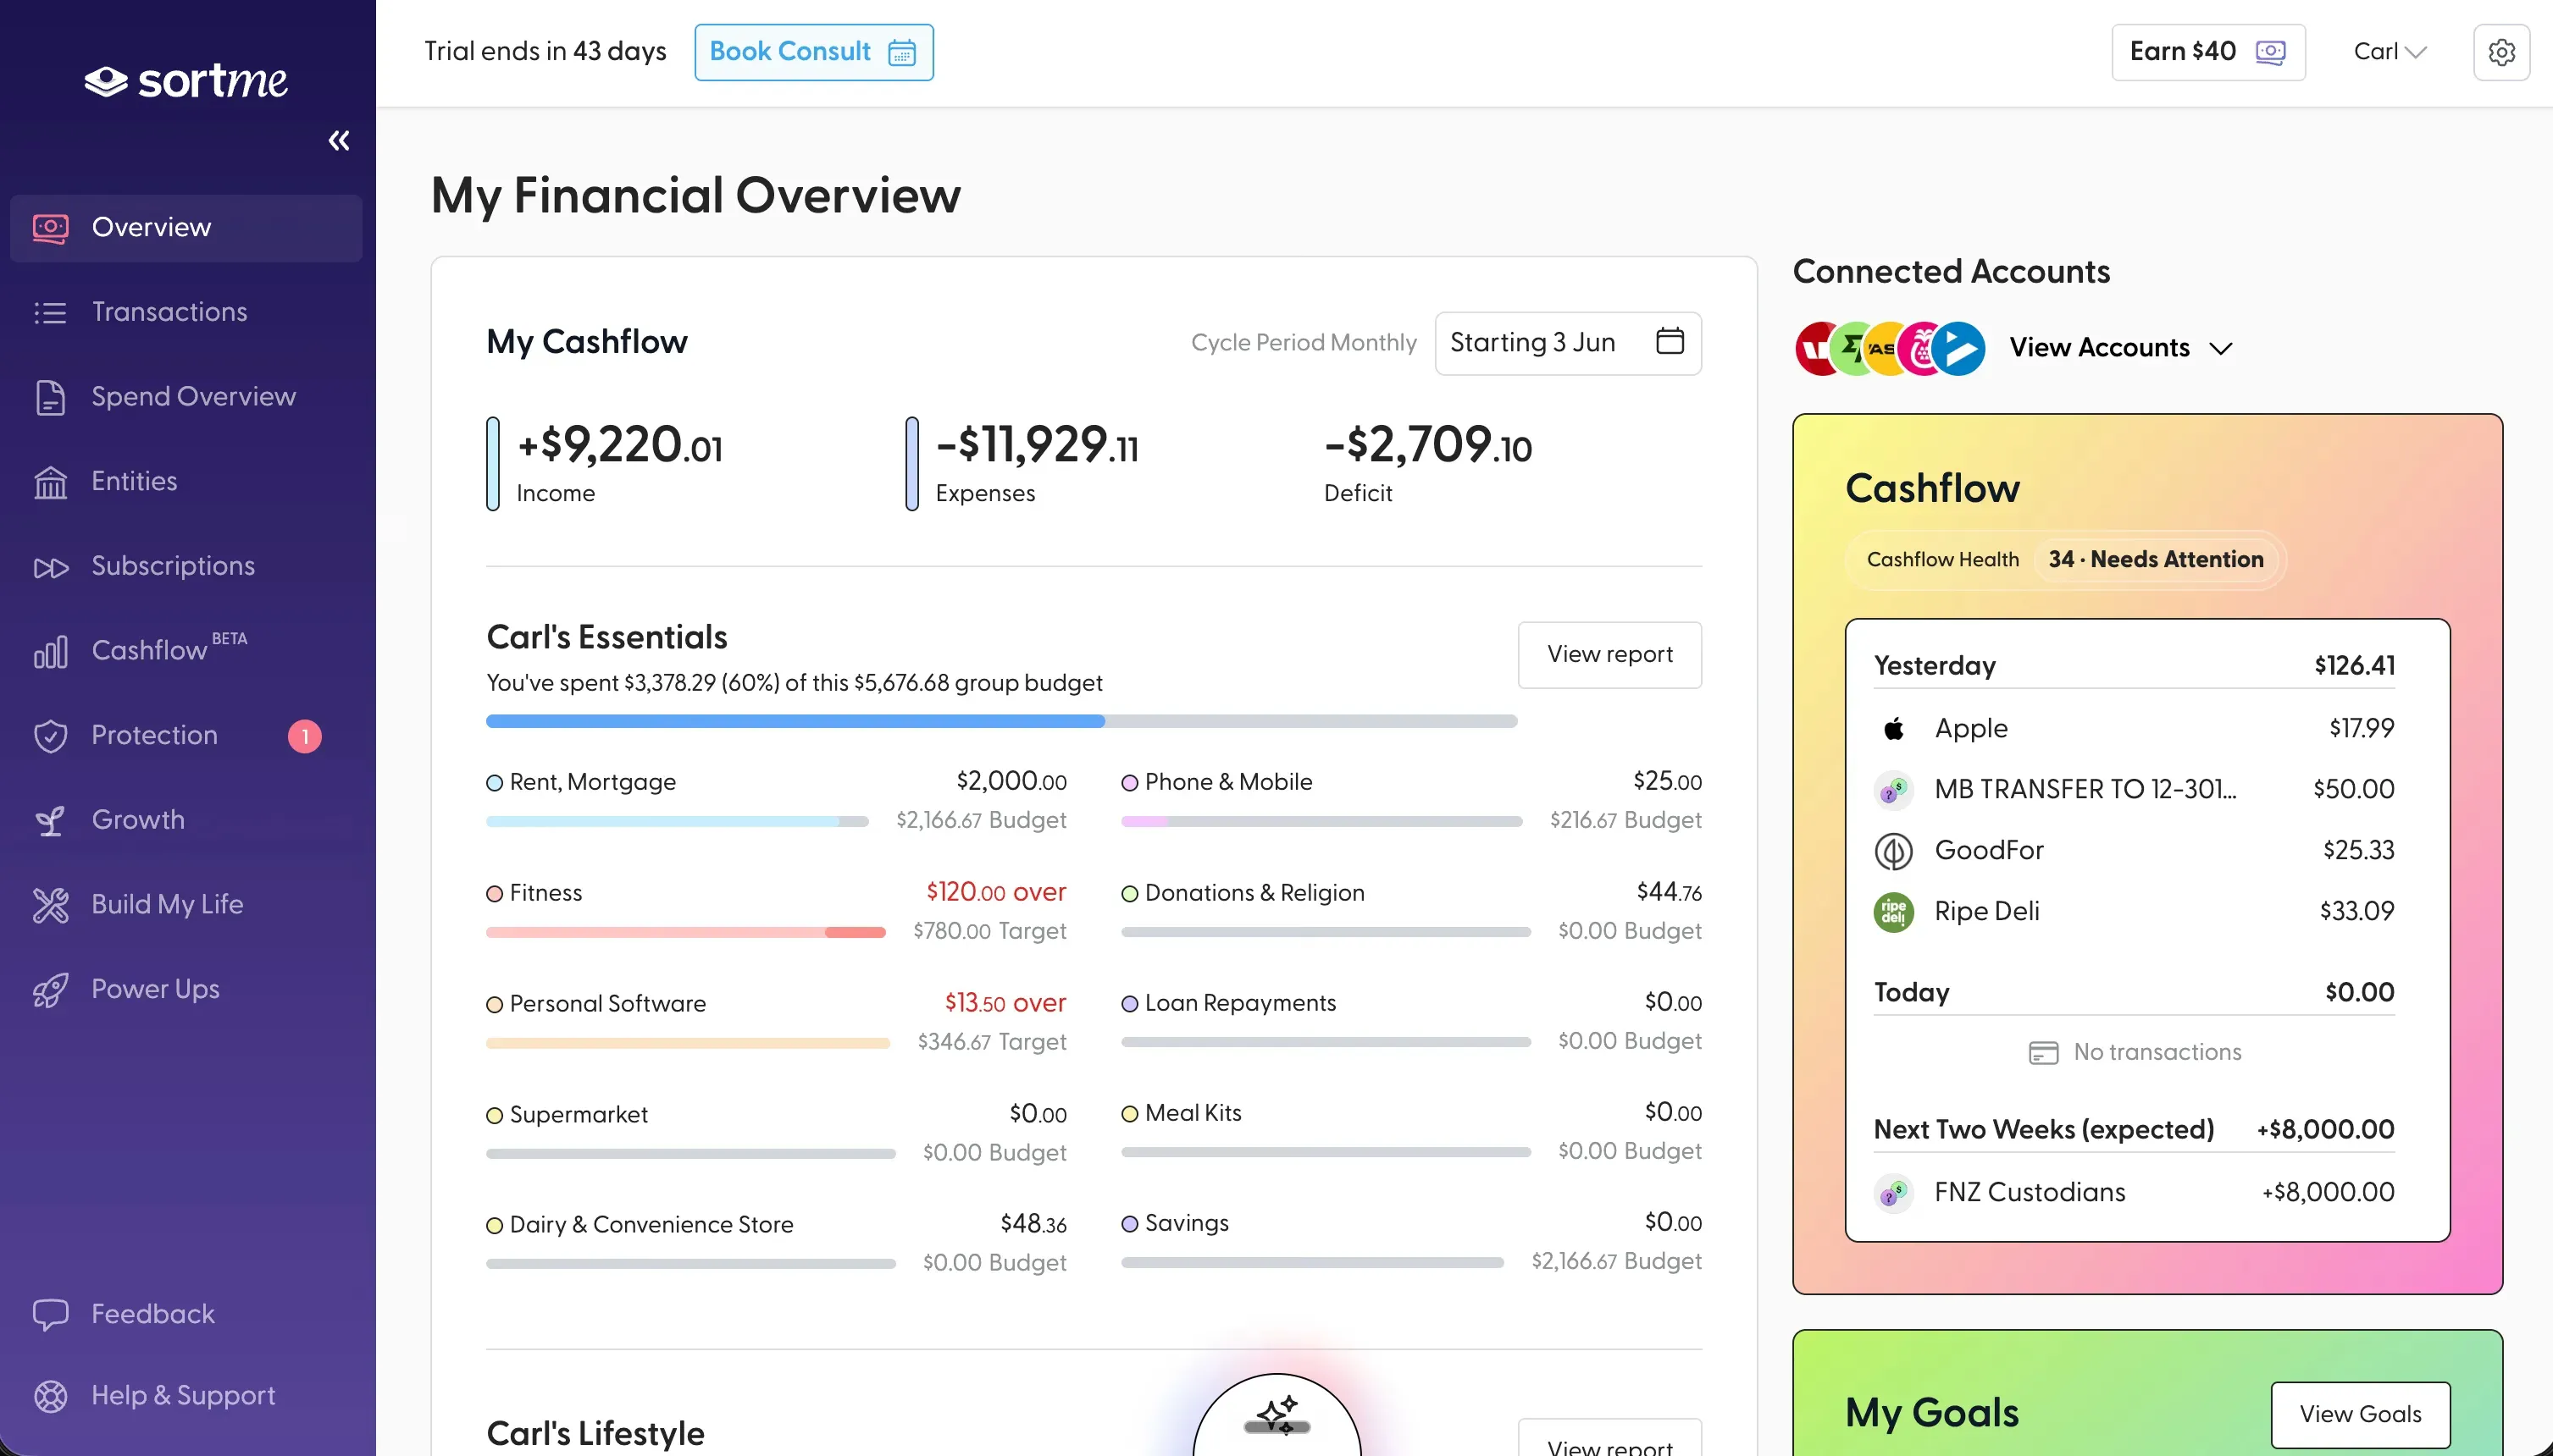2553x1456 pixels.
Task: Click the Fitness target progress bar
Action: 685,932
